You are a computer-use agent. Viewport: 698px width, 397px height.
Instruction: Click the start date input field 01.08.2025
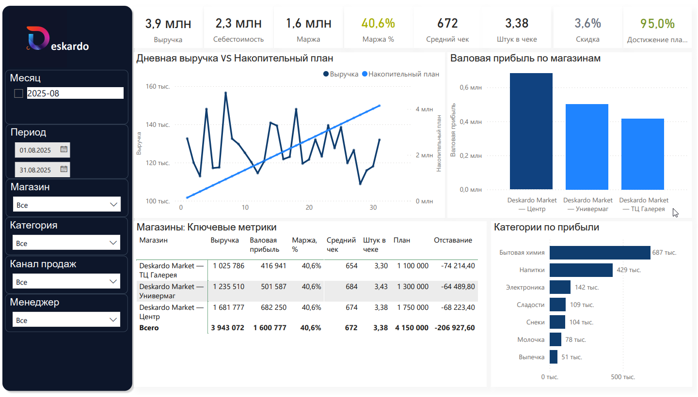[x=36, y=150]
